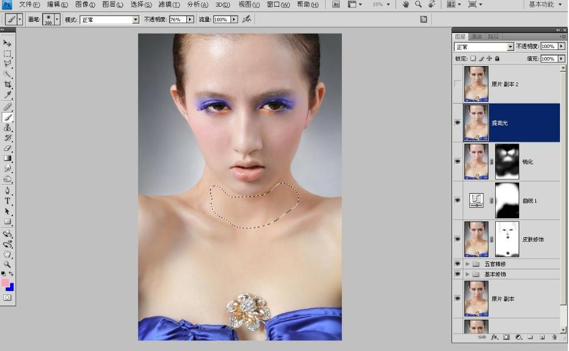Pick the Eyedropper tool
Screen dimensions: 569x351
click(x=7, y=95)
